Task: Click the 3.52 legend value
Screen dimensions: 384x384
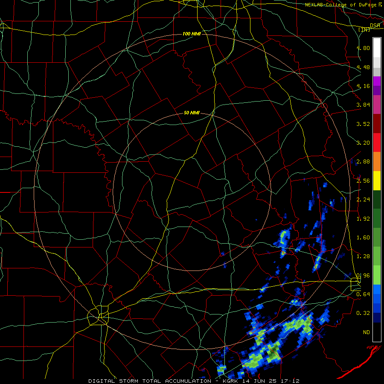Action: pos(363,124)
